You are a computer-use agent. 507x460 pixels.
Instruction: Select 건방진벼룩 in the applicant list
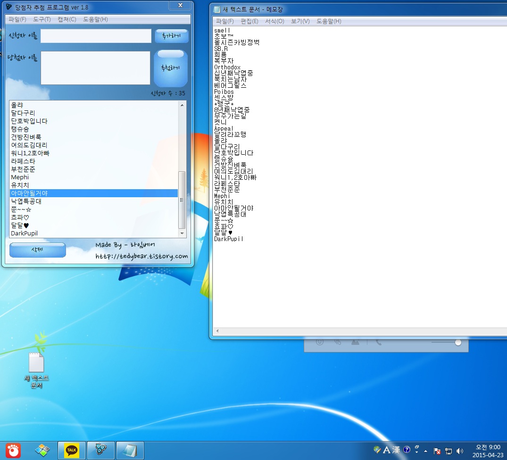[x=94, y=137]
